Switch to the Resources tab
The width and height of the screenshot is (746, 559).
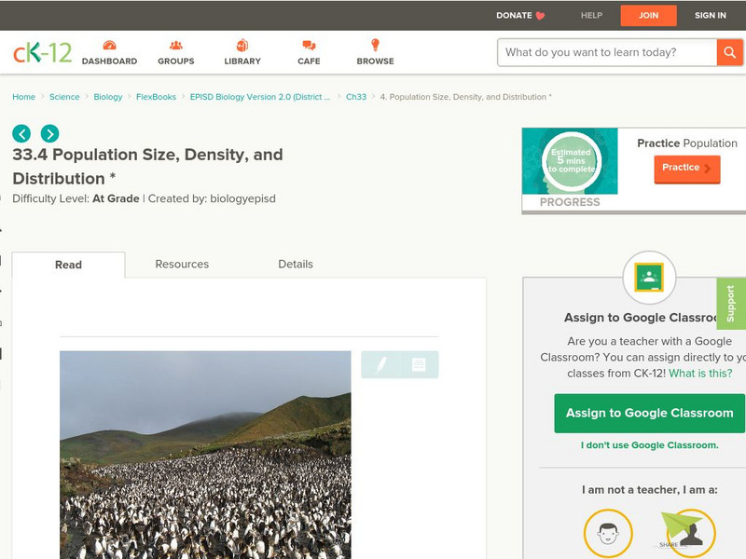[x=182, y=265]
